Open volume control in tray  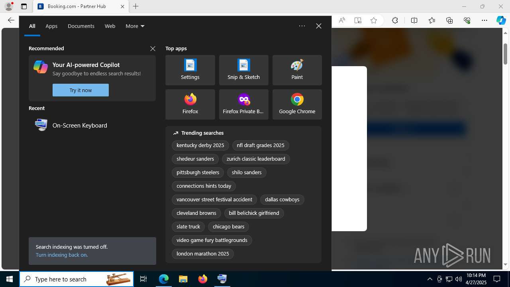point(459,279)
